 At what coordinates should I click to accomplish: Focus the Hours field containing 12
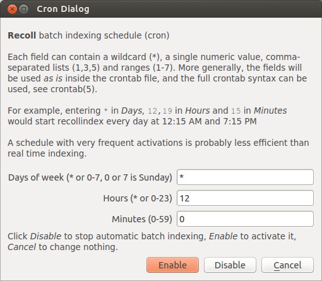click(x=245, y=198)
